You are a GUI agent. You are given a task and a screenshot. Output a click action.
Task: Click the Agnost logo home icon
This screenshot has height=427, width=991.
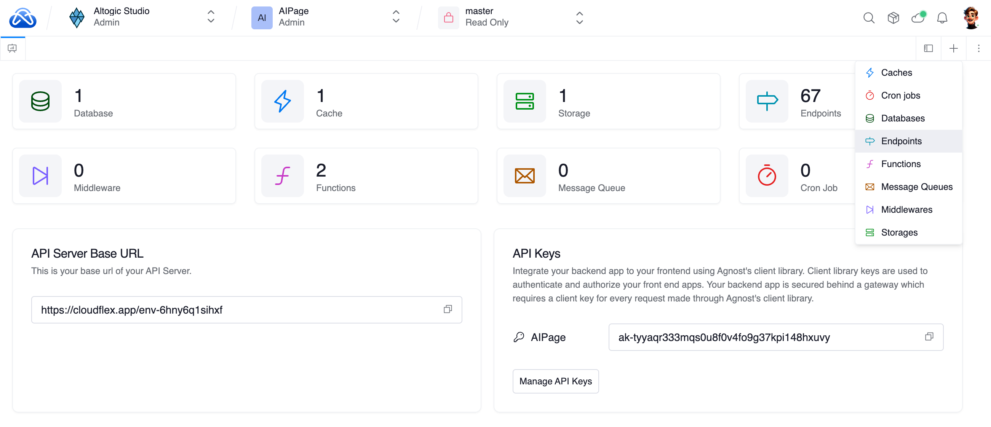(23, 18)
